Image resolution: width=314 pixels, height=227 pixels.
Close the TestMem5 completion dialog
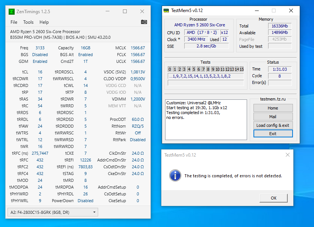288,155
